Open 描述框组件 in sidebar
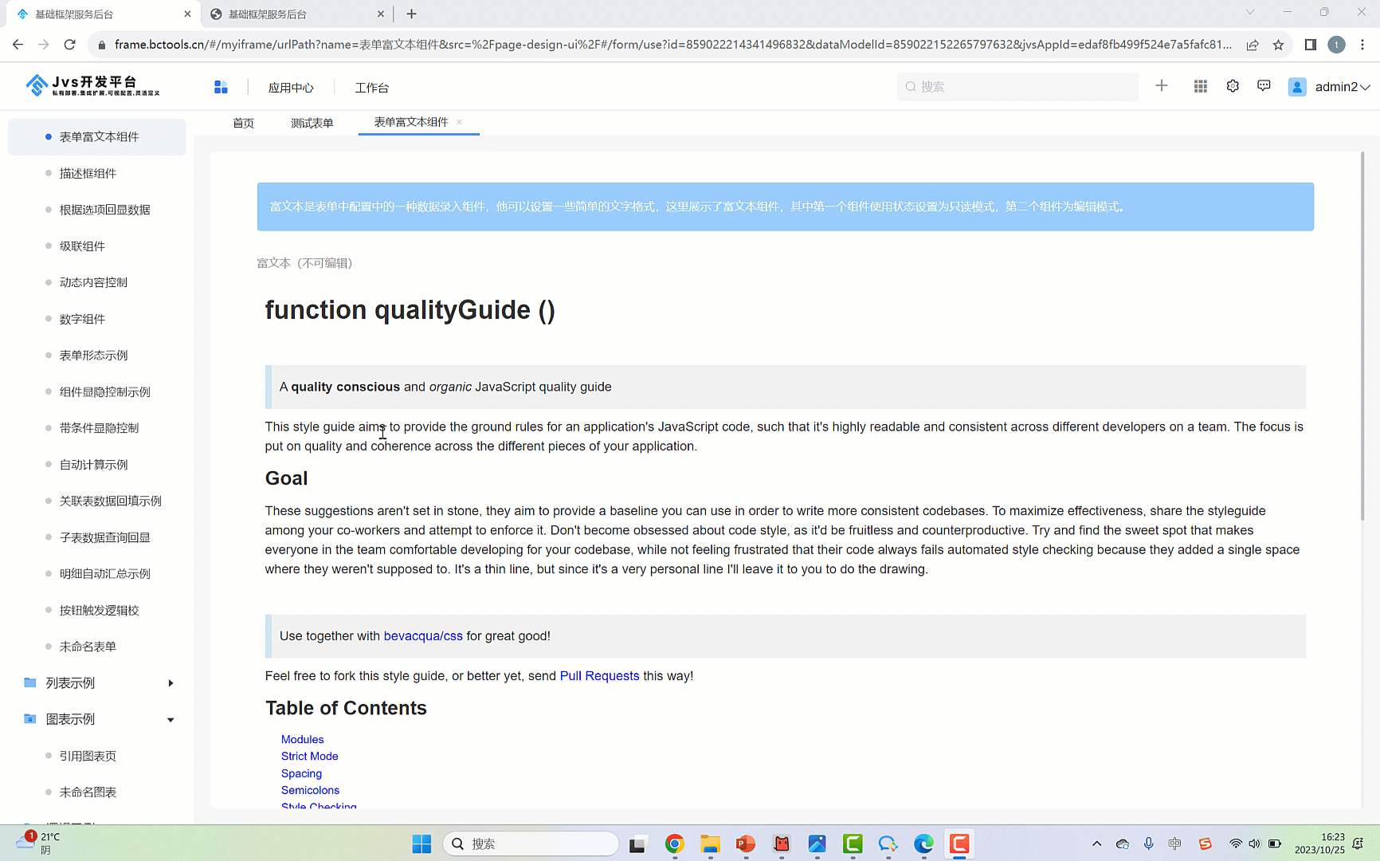Viewport: 1380px width, 861px height. pos(88,173)
